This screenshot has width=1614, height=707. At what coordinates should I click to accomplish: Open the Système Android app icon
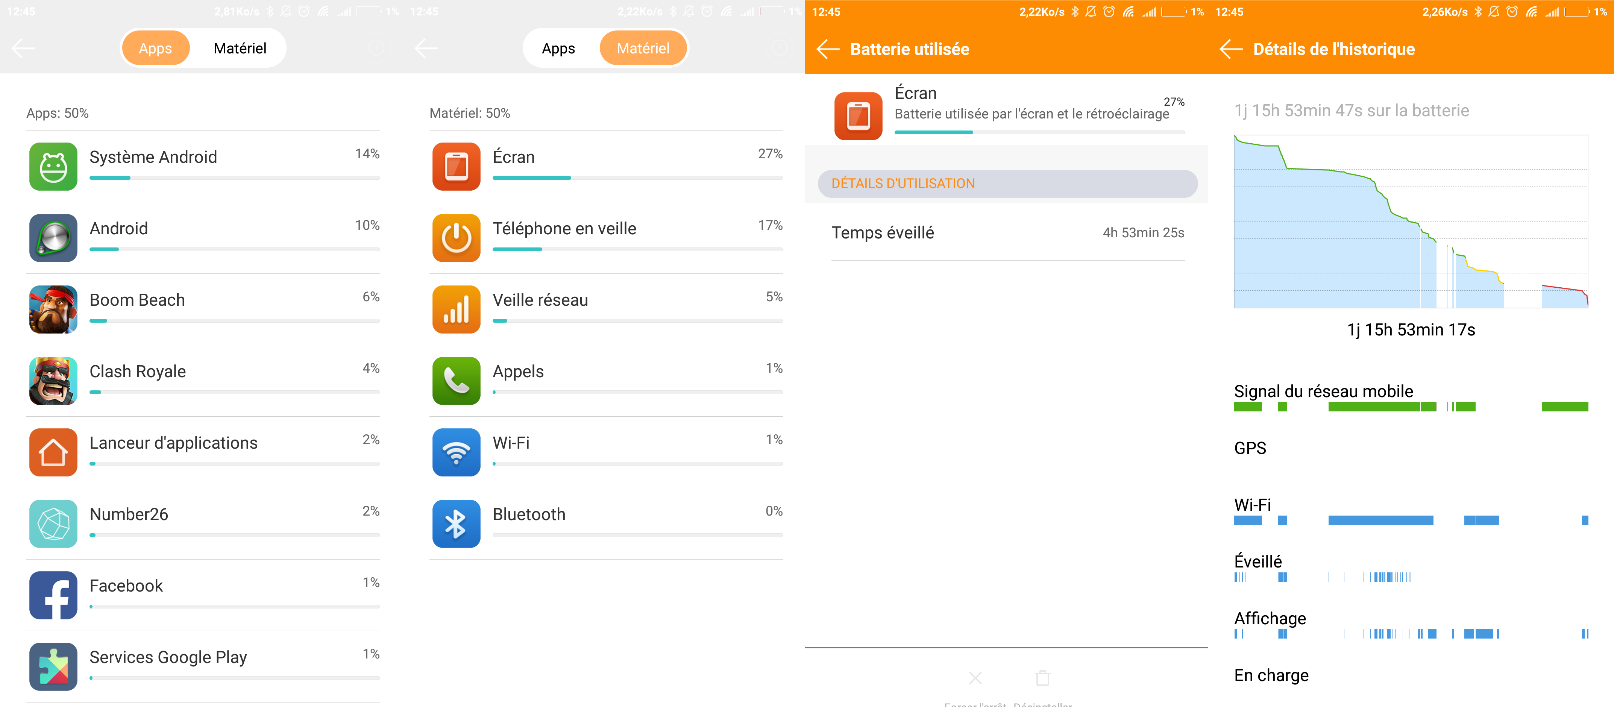coord(53,167)
